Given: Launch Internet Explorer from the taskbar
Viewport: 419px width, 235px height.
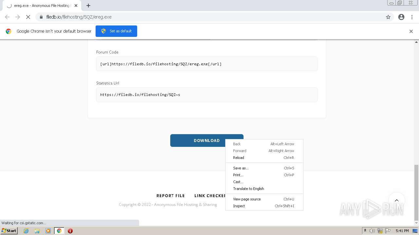Looking at the screenshot, I should pos(26,231).
